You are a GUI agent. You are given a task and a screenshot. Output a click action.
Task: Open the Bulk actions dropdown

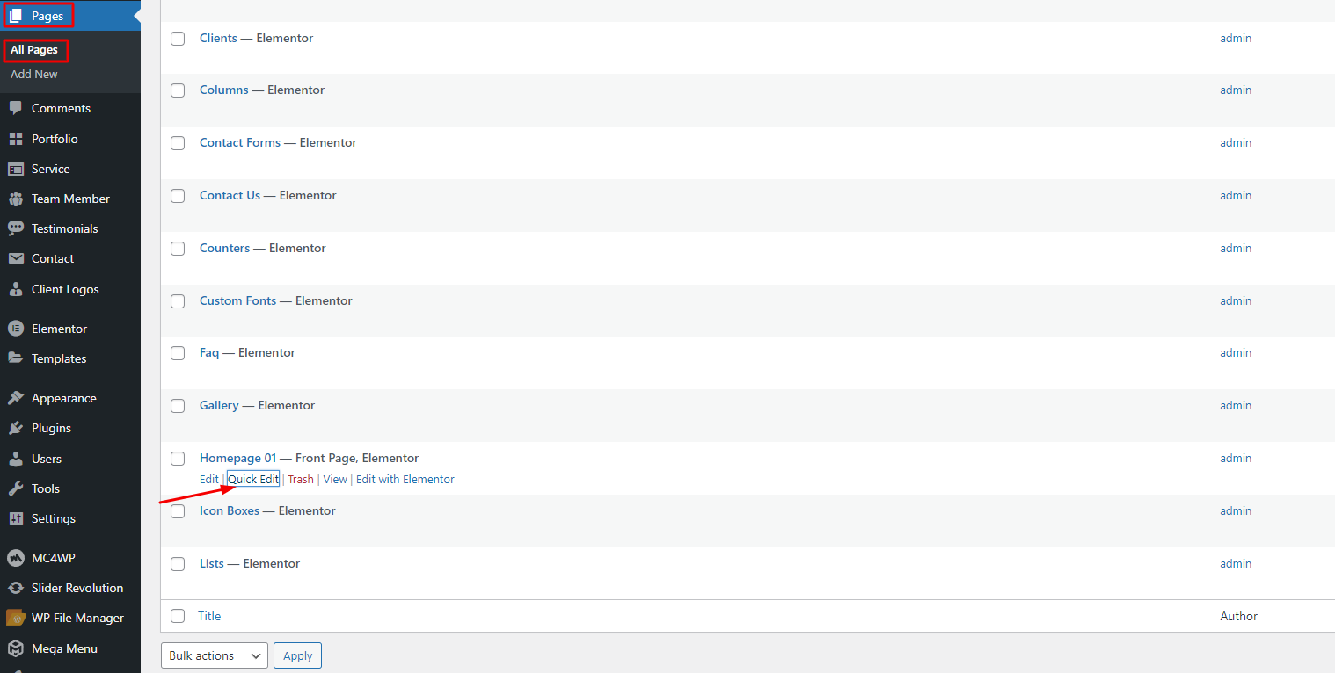pyautogui.click(x=215, y=655)
